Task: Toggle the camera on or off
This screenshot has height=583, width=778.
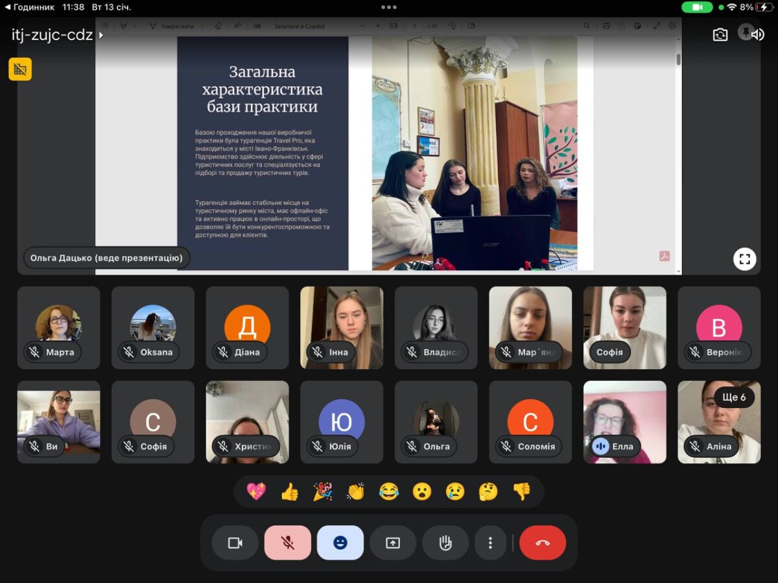Action: pyautogui.click(x=235, y=543)
